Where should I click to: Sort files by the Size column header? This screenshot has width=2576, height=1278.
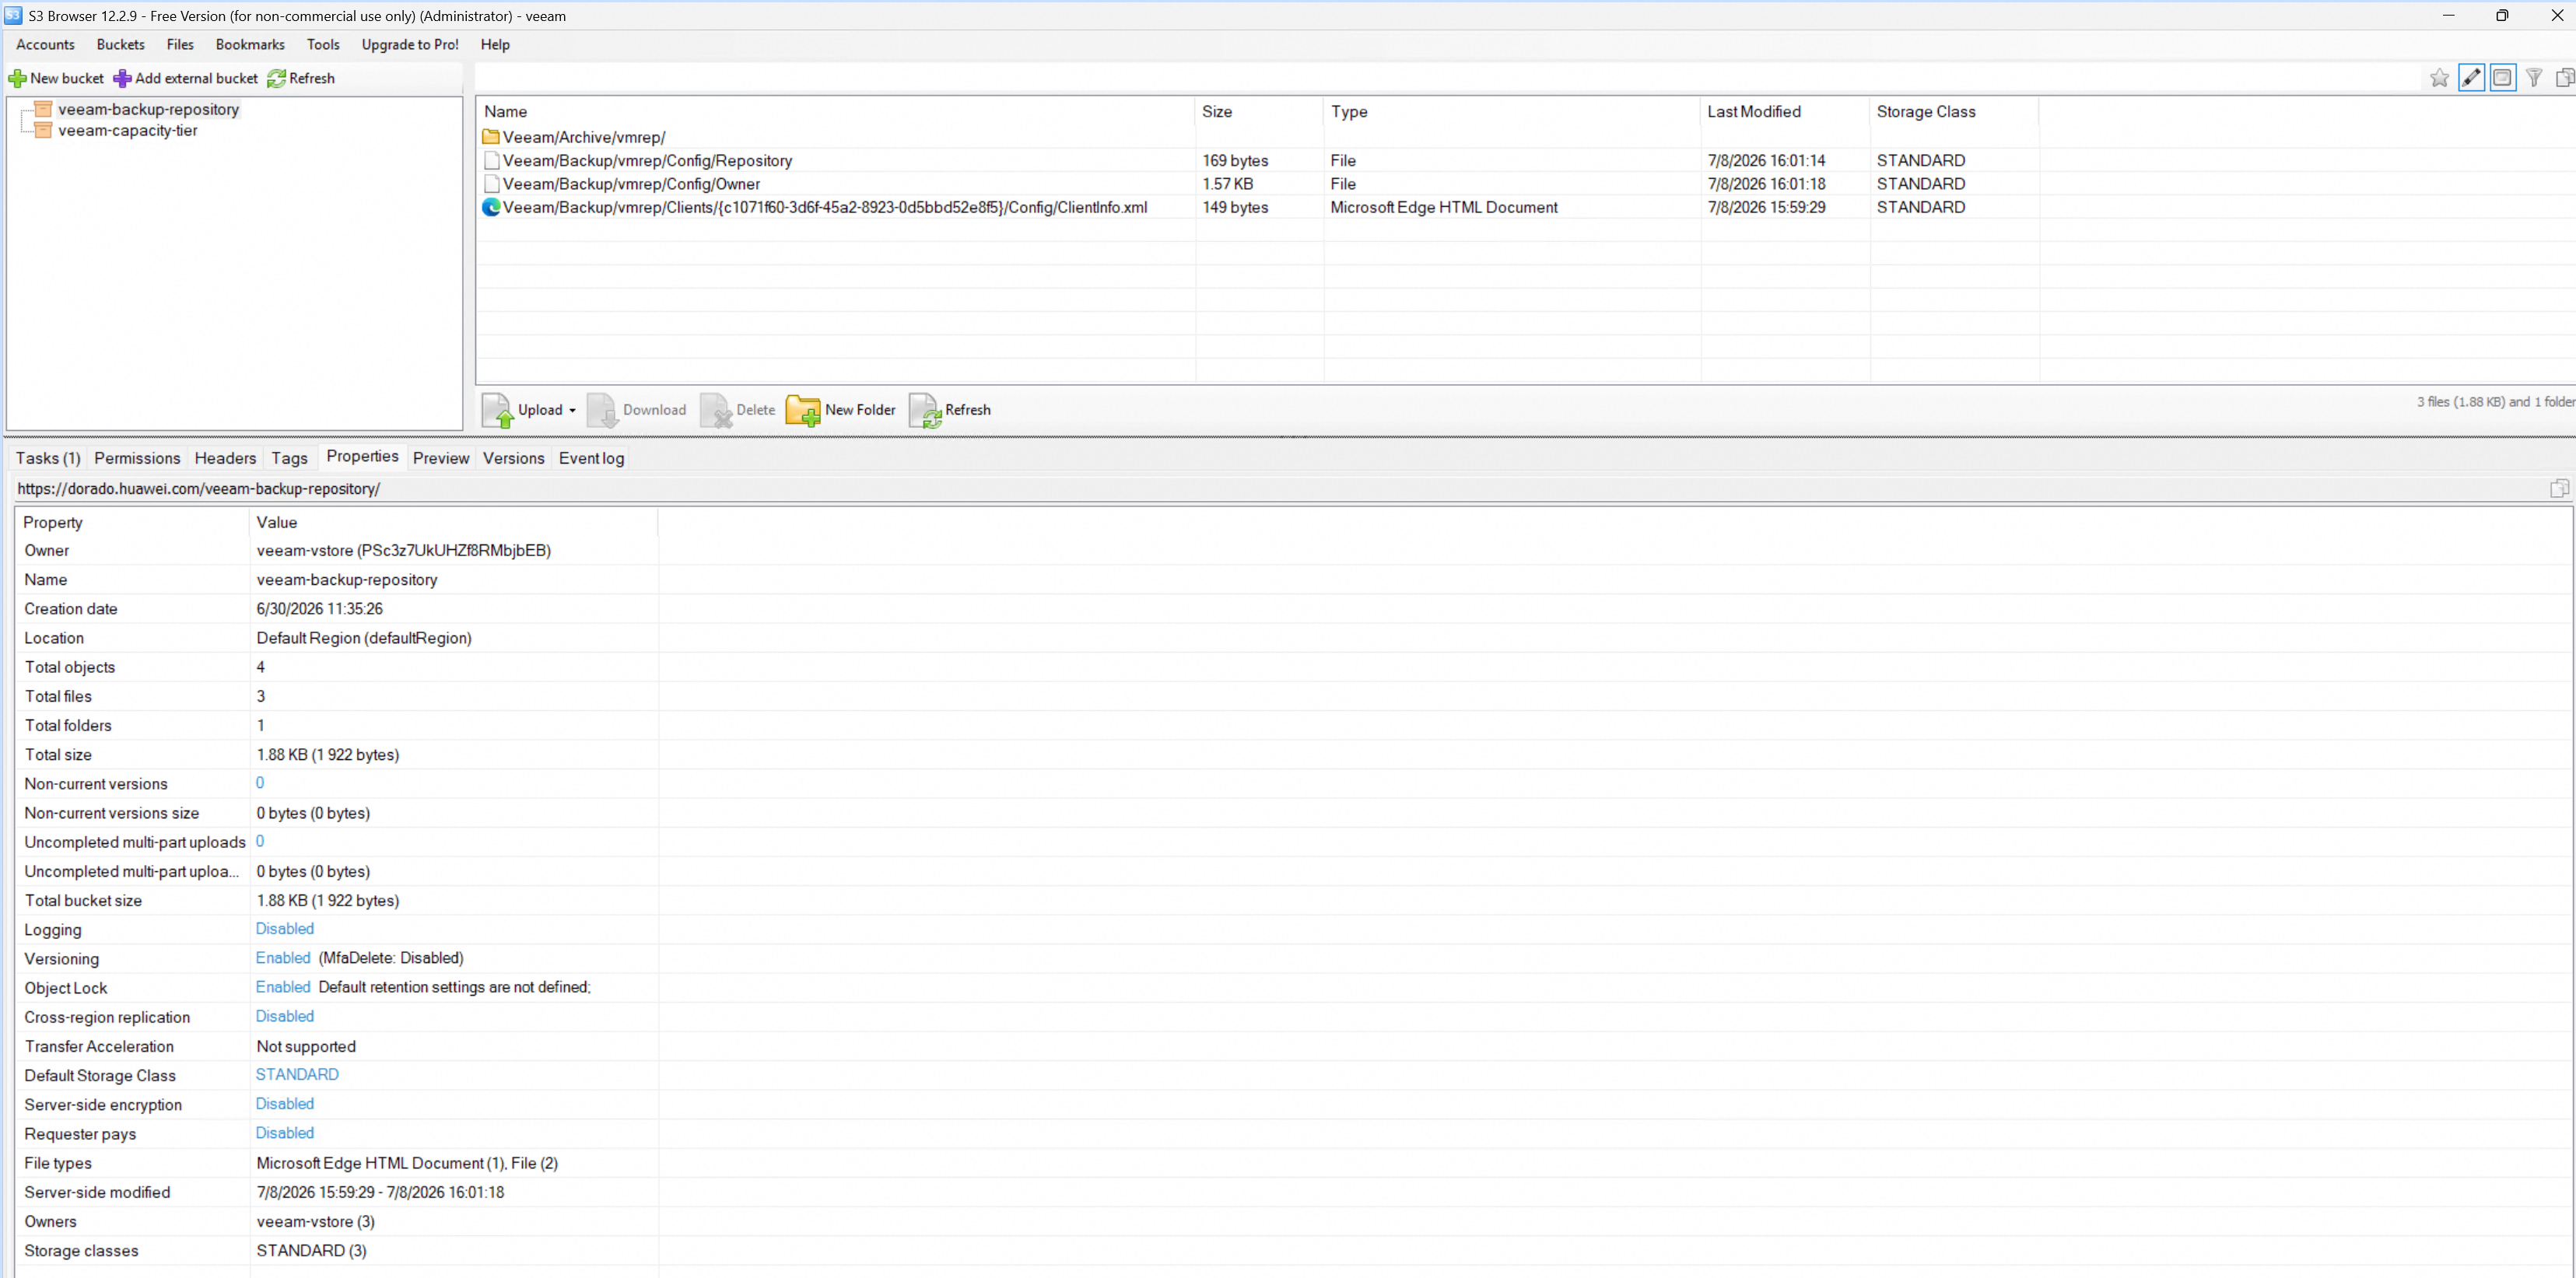tap(1259, 112)
